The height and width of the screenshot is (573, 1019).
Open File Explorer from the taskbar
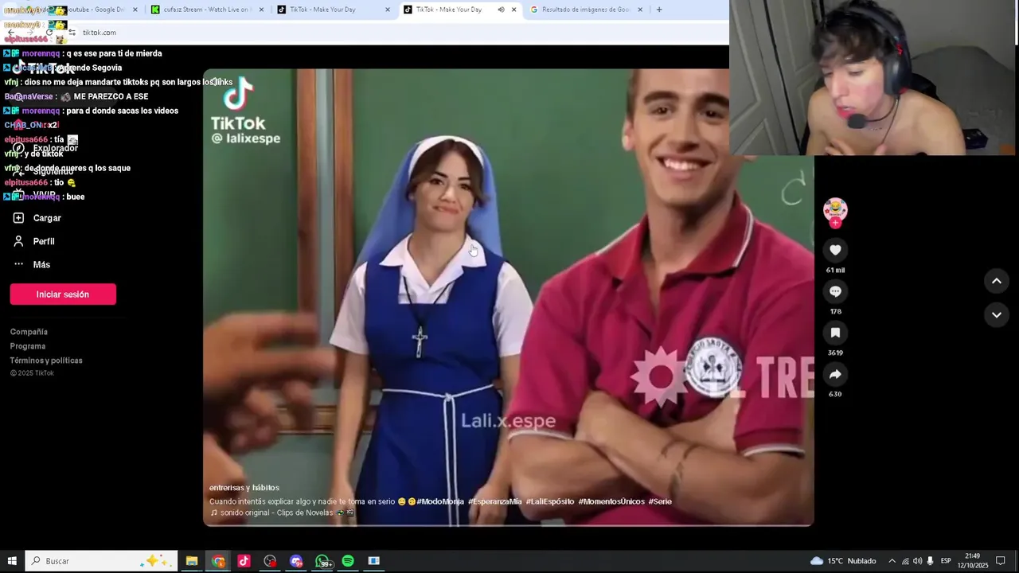(192, 561)
